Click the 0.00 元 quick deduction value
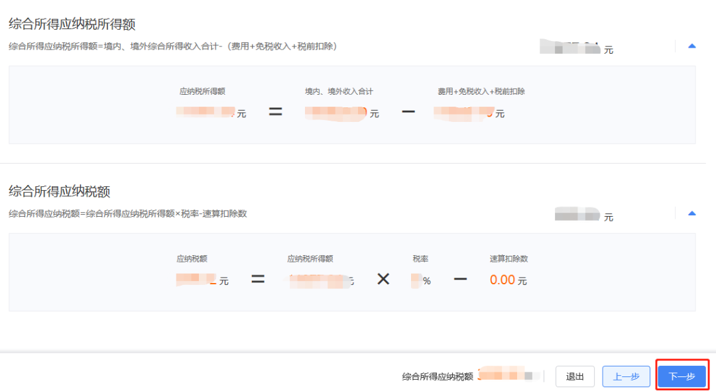Image resolution: width=716 pixels, height=391 pixels. (508, 280)
